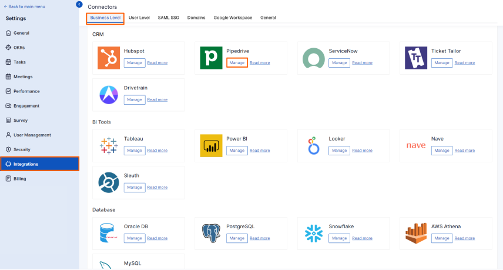This screenshot has height=270, width=503.
Task: Click the Security shield icon in sidebar
Action: [8, 149]
